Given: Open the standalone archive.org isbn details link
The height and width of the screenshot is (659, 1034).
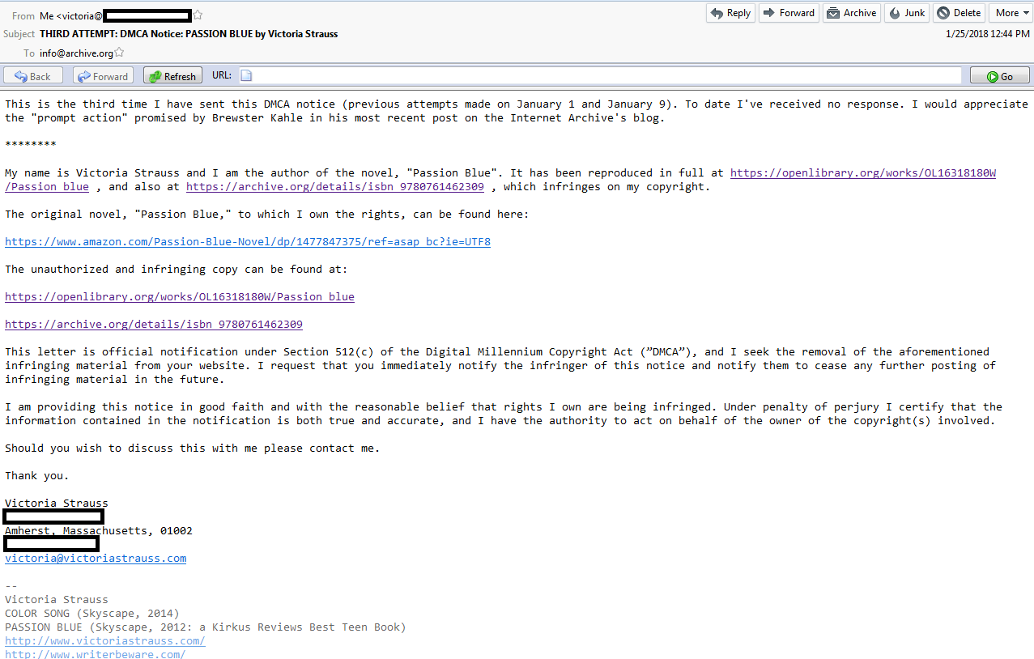Looking at the screenshot, I should pyautogui.click(x=154, y=325).
